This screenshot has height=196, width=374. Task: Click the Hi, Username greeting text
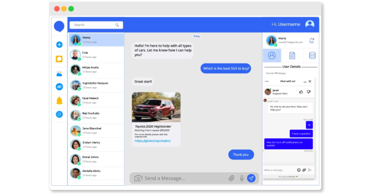286,24
